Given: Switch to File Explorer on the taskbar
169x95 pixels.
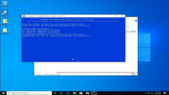Looking at the screenshot, I should 74,93.
